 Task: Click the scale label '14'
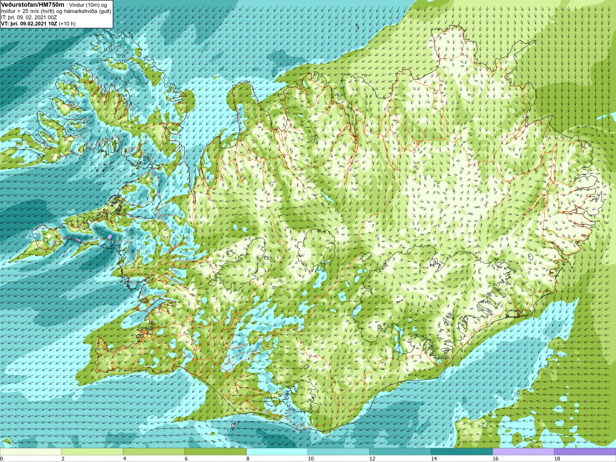[x=434, y=459]
